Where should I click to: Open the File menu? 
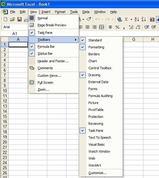tap(13, 12)
